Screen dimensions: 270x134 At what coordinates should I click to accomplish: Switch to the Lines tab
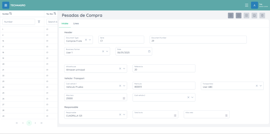pos(76,24)
